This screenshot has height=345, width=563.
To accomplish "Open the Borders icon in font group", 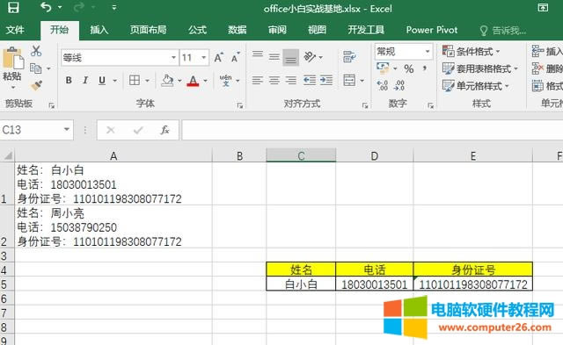I will [x=135, y=80].
